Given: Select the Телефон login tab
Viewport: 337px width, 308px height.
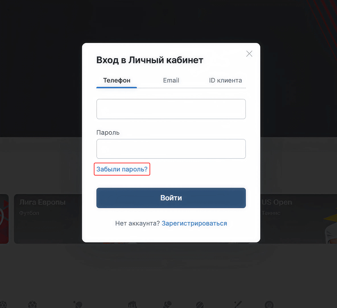Looking at the screenshot, I should click(x=117, y=81).
